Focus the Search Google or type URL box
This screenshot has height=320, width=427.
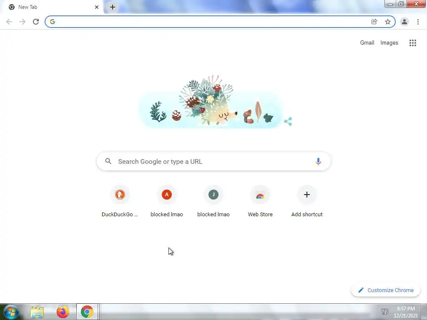coord(213,161)
